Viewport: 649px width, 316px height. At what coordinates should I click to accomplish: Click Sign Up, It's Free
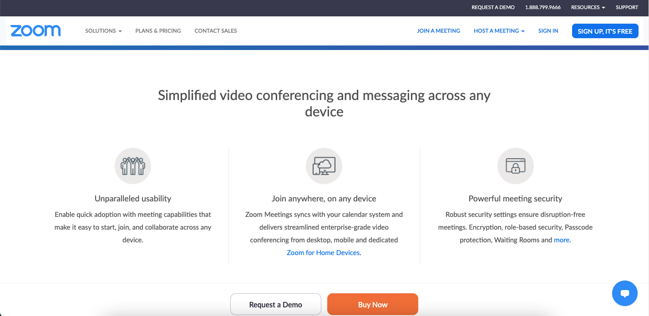[x=605, y=30]
